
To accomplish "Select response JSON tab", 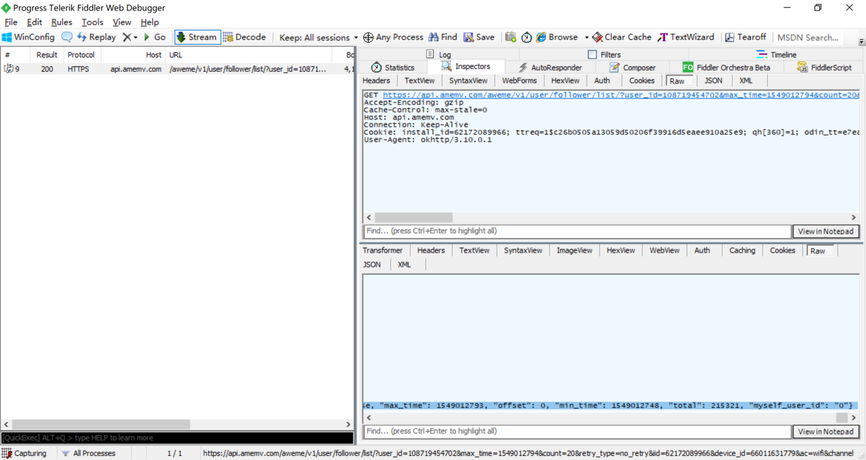I will click(x=372, y=265).
